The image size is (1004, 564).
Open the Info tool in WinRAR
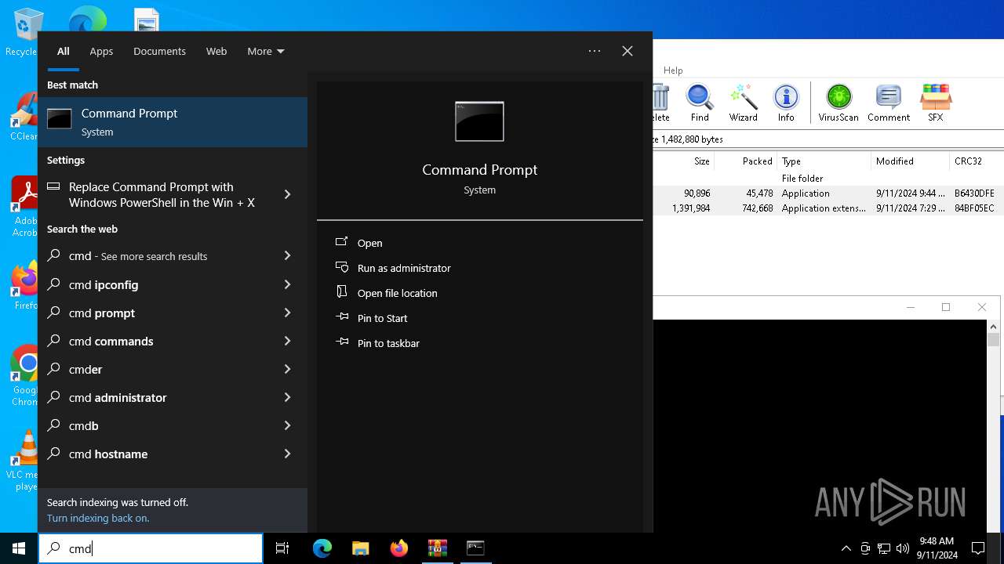786,103
